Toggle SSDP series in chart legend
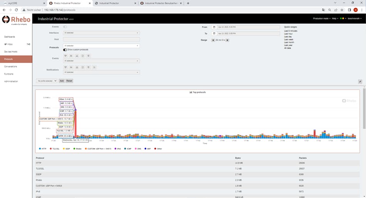Image resolution: width=366 pixels, height=198 pixels. click(x=66, y=149)
